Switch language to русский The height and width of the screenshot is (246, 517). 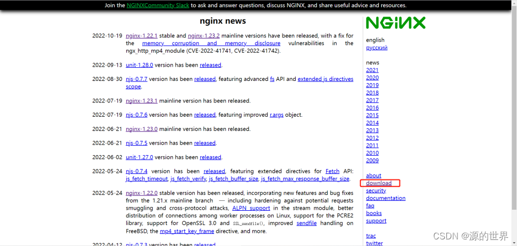click(376, 48)
